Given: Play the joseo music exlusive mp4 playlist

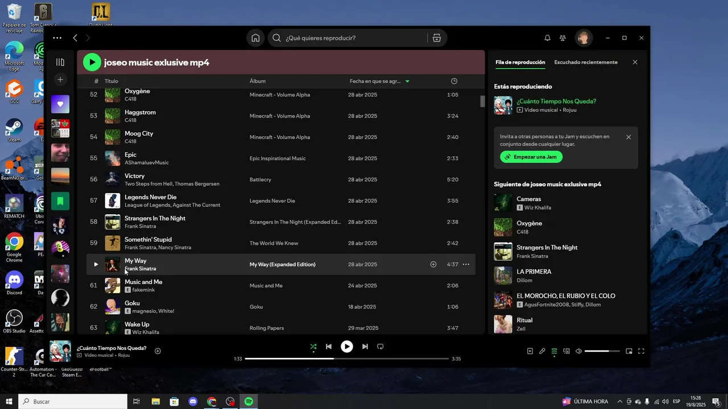Looking at the screenshot, I should (x=92, y=62).
